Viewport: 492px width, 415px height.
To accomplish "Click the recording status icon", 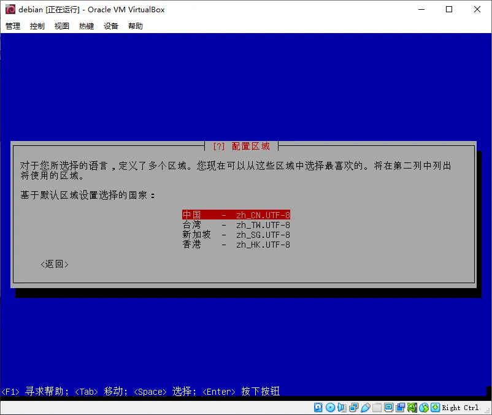I will pos(401,408).
